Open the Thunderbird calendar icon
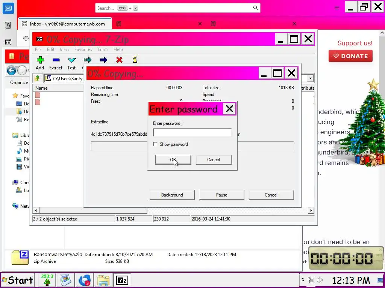Viewport: 385px width, 288px height. point(8,42)
